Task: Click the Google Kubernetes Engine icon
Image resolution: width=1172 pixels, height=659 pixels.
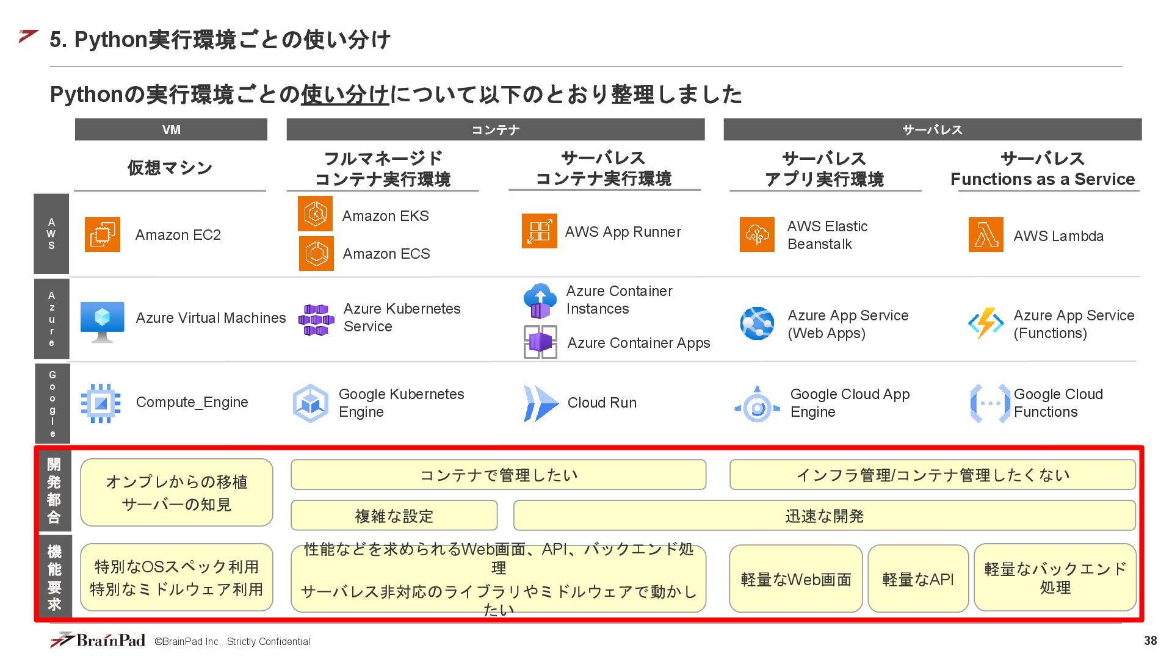Action: click(311, 403)
